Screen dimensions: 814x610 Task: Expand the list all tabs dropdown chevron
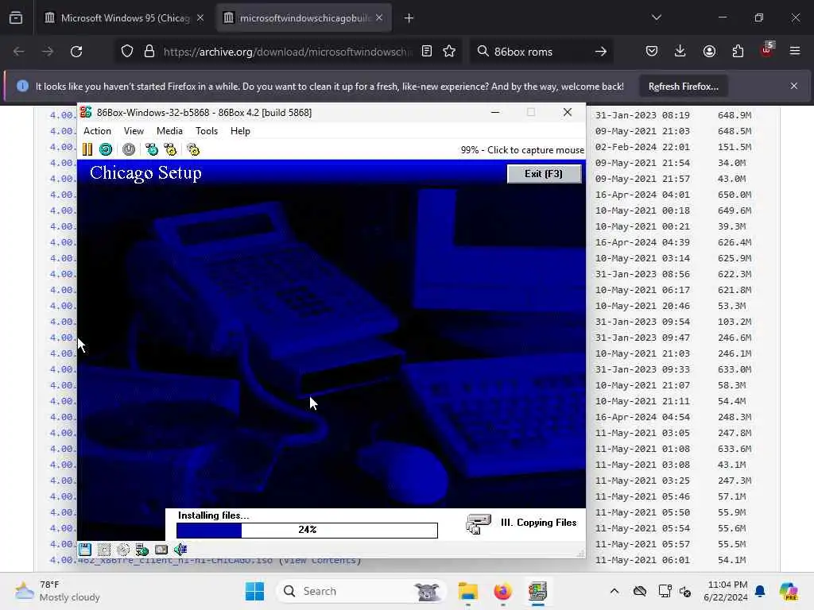(656, 17)
